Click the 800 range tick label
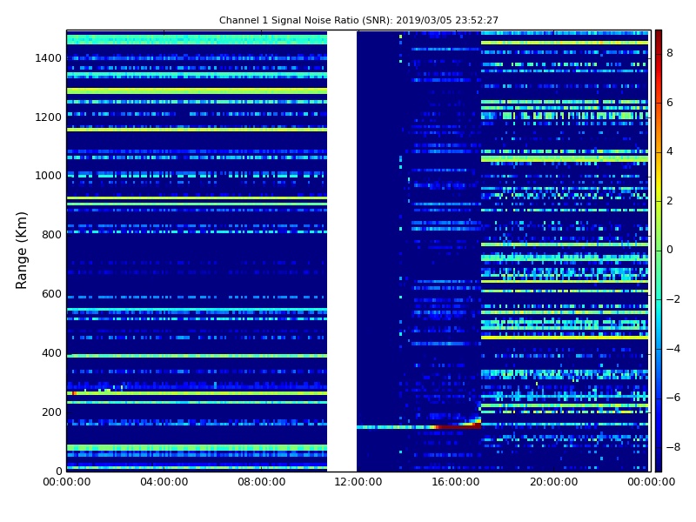 click(x=51, y=235)
